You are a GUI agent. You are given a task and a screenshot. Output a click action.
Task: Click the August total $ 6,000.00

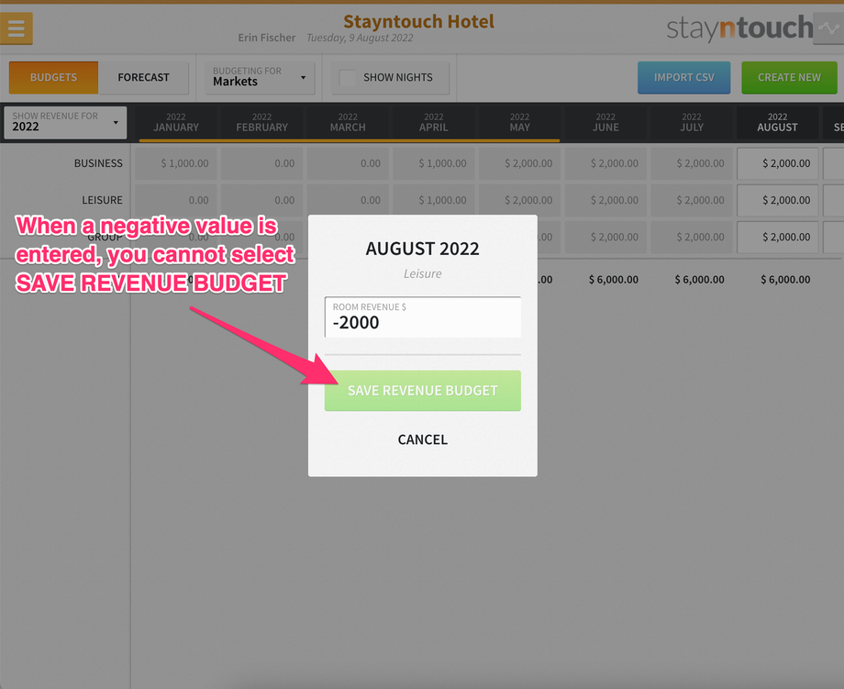[785, 280]
